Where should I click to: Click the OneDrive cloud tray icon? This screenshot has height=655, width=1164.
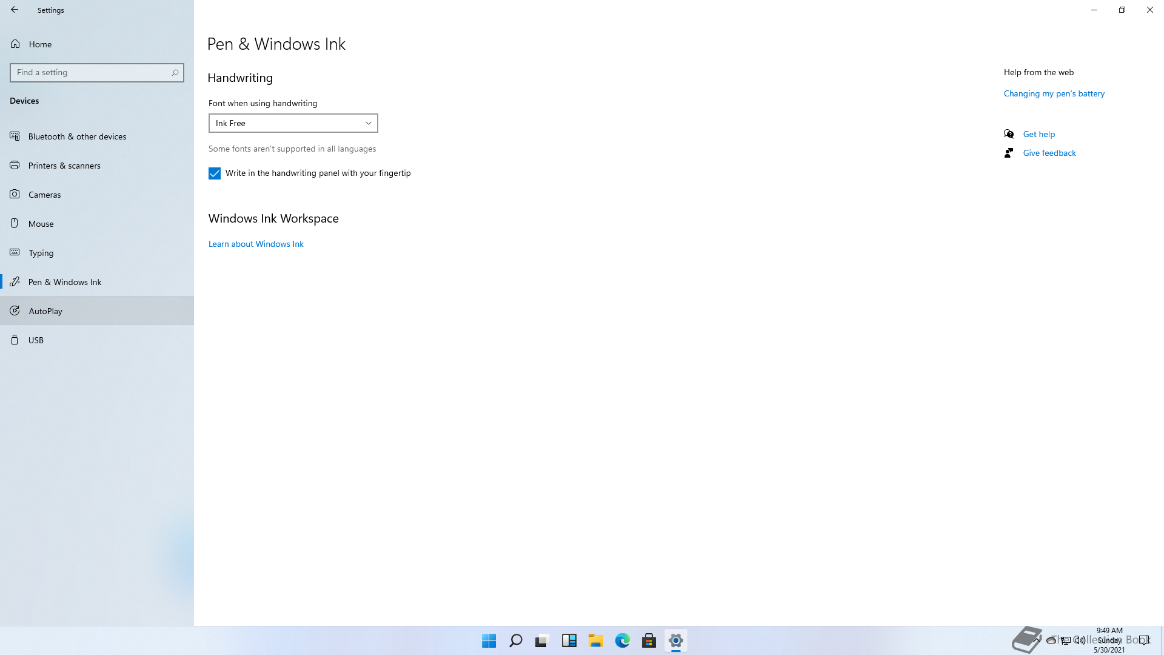click(x=1051, y=640)
